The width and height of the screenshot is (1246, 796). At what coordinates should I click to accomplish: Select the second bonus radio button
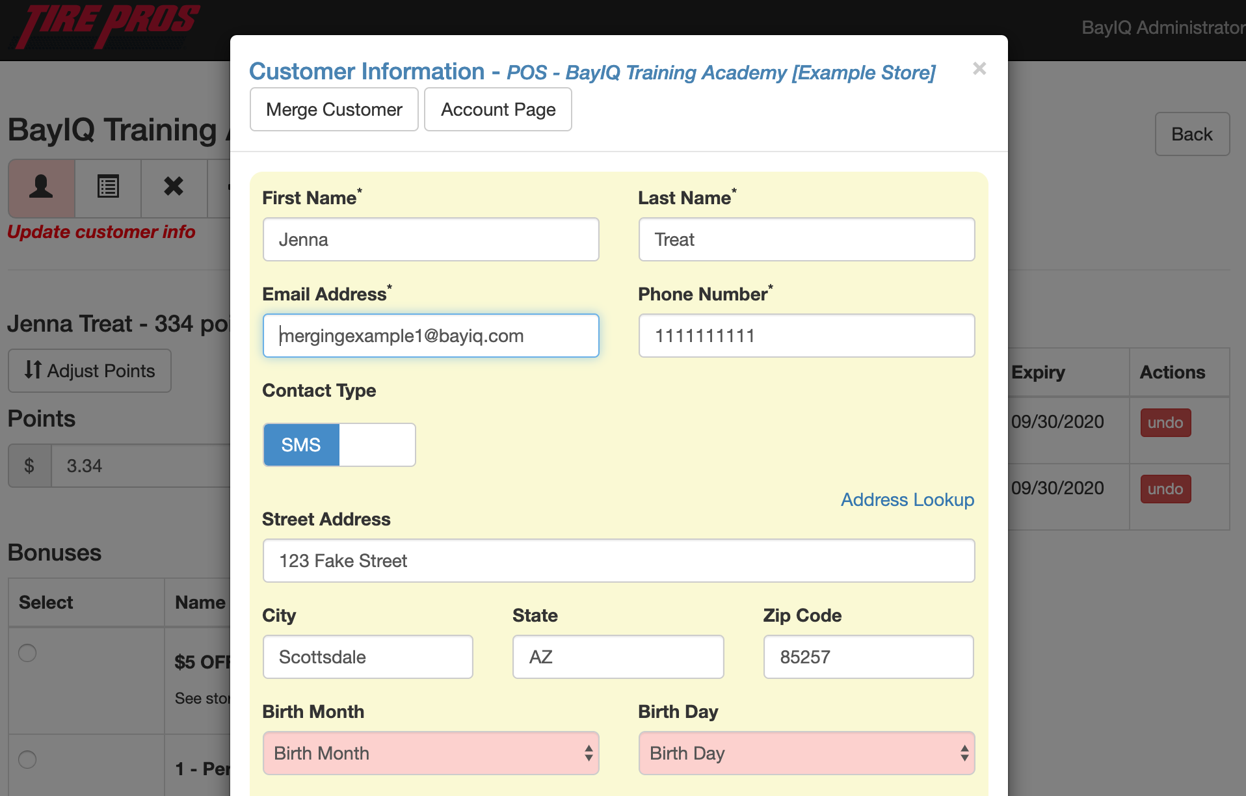[x=27, y=760]
